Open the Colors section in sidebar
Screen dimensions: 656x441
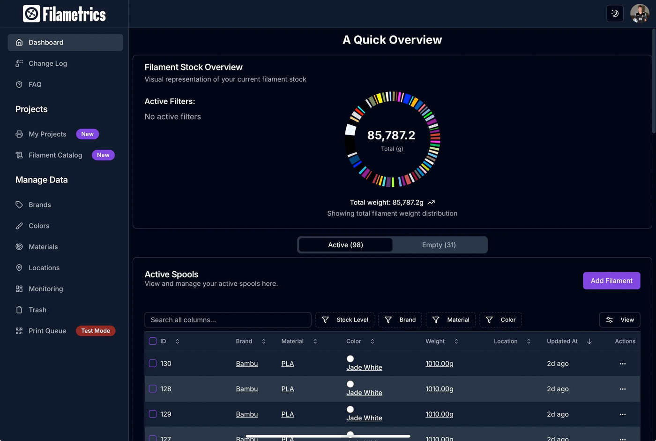coord(38,226)
